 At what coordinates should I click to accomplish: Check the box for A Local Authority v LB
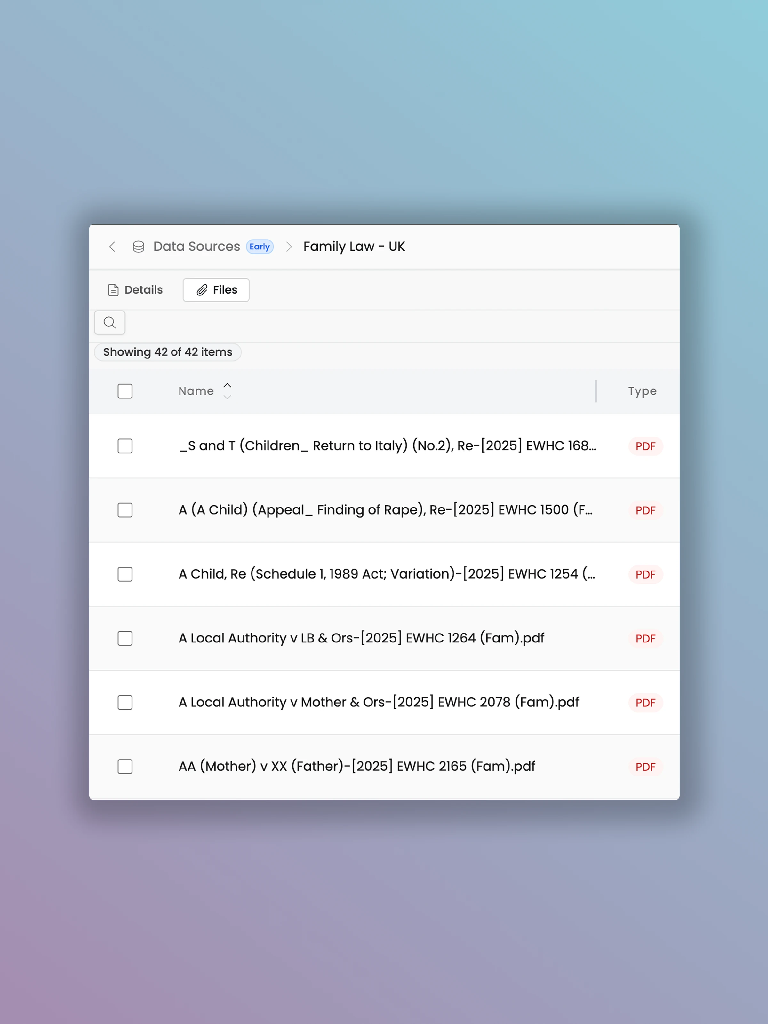[125, 638]
